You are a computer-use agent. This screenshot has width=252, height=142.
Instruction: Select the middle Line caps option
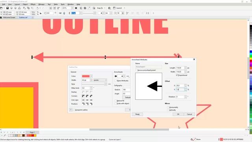87,100
